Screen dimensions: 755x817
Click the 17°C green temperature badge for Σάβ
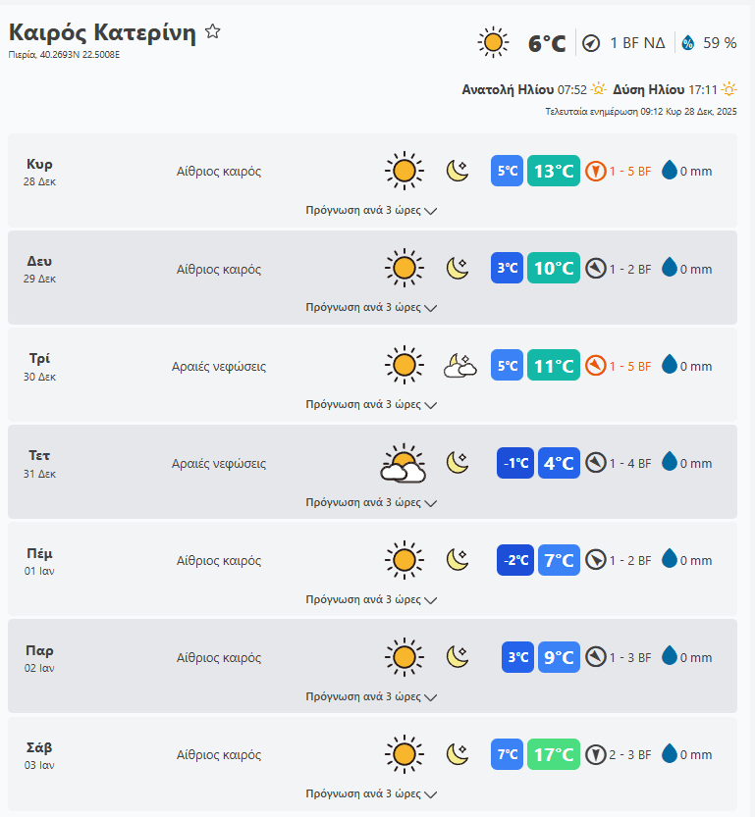click(x=553, y=754)
